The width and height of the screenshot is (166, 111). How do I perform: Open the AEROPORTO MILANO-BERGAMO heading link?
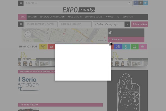(37, 72)
